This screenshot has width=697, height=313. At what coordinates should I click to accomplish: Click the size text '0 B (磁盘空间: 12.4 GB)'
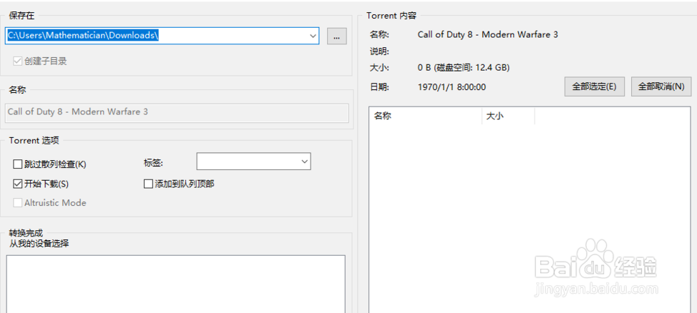464,68
